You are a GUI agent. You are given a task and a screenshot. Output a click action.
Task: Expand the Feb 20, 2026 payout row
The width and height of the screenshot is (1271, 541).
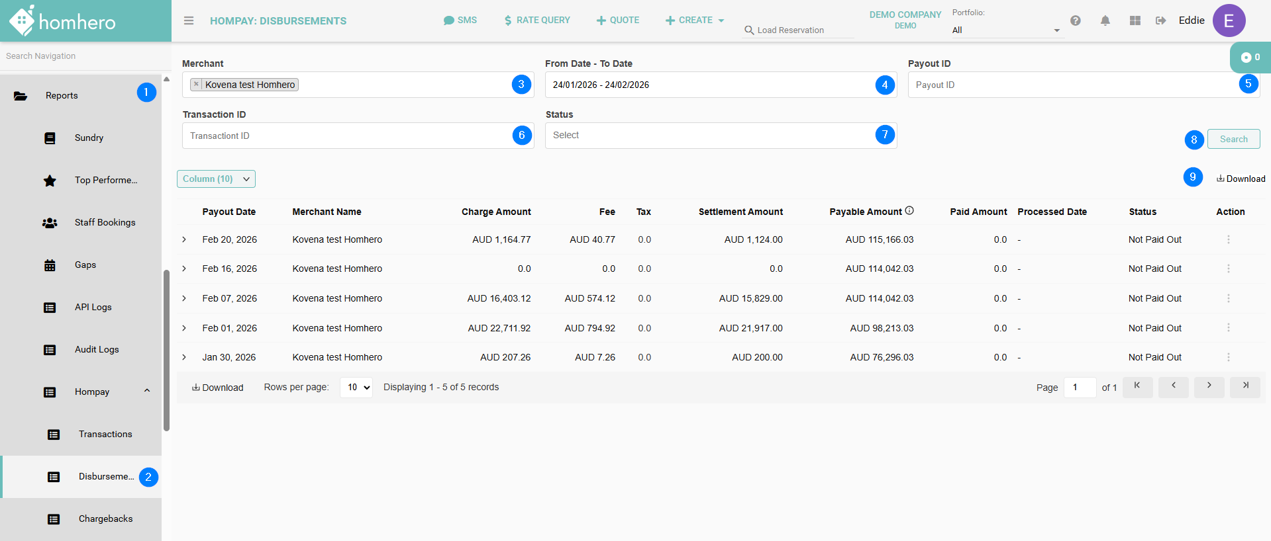pyautogui.click(x=184, y=239)
